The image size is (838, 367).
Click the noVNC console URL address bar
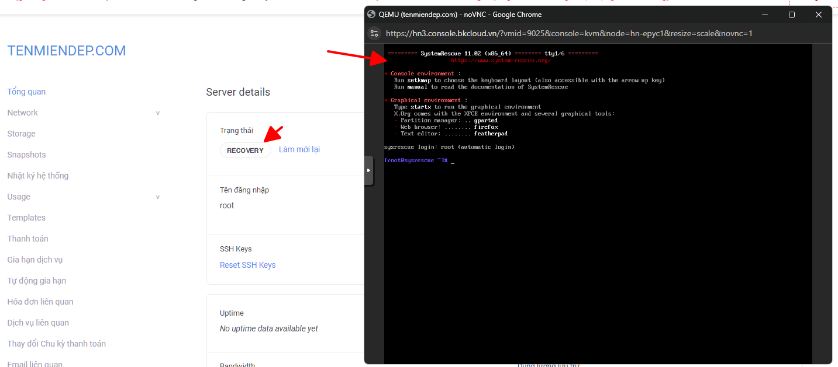click(x=569, y=33)
